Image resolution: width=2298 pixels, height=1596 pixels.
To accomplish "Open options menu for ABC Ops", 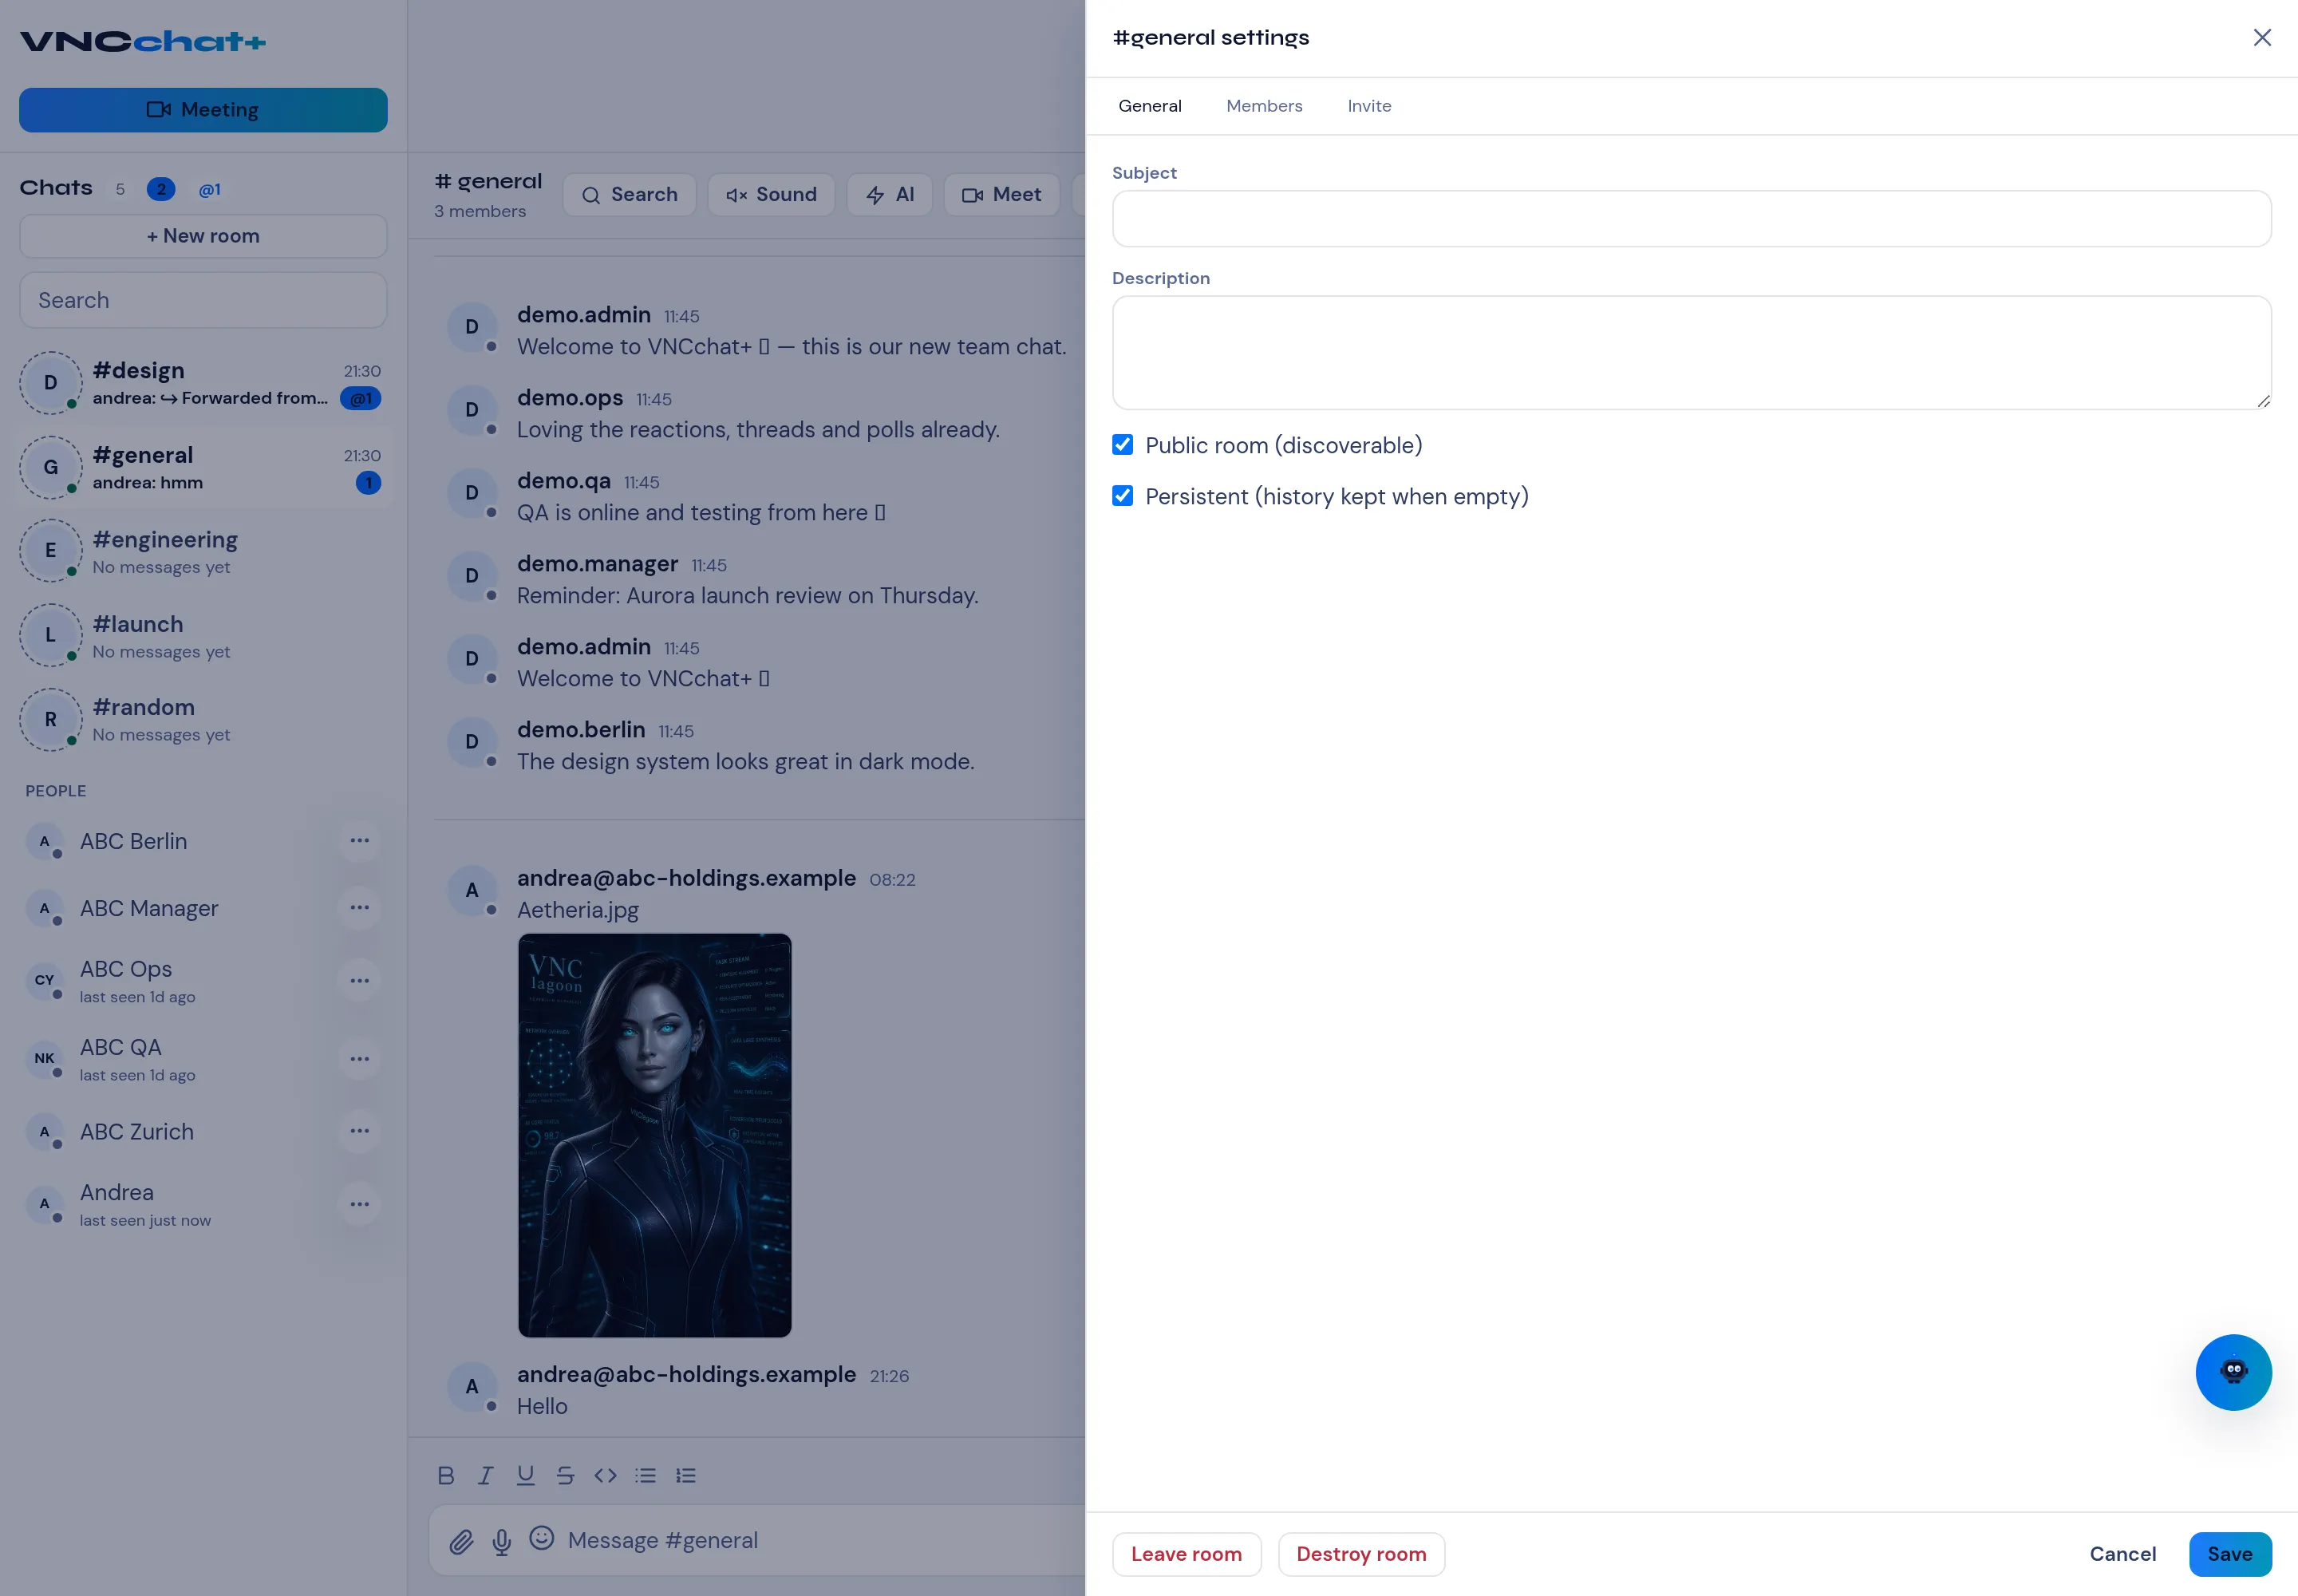I will click(360, 981).
